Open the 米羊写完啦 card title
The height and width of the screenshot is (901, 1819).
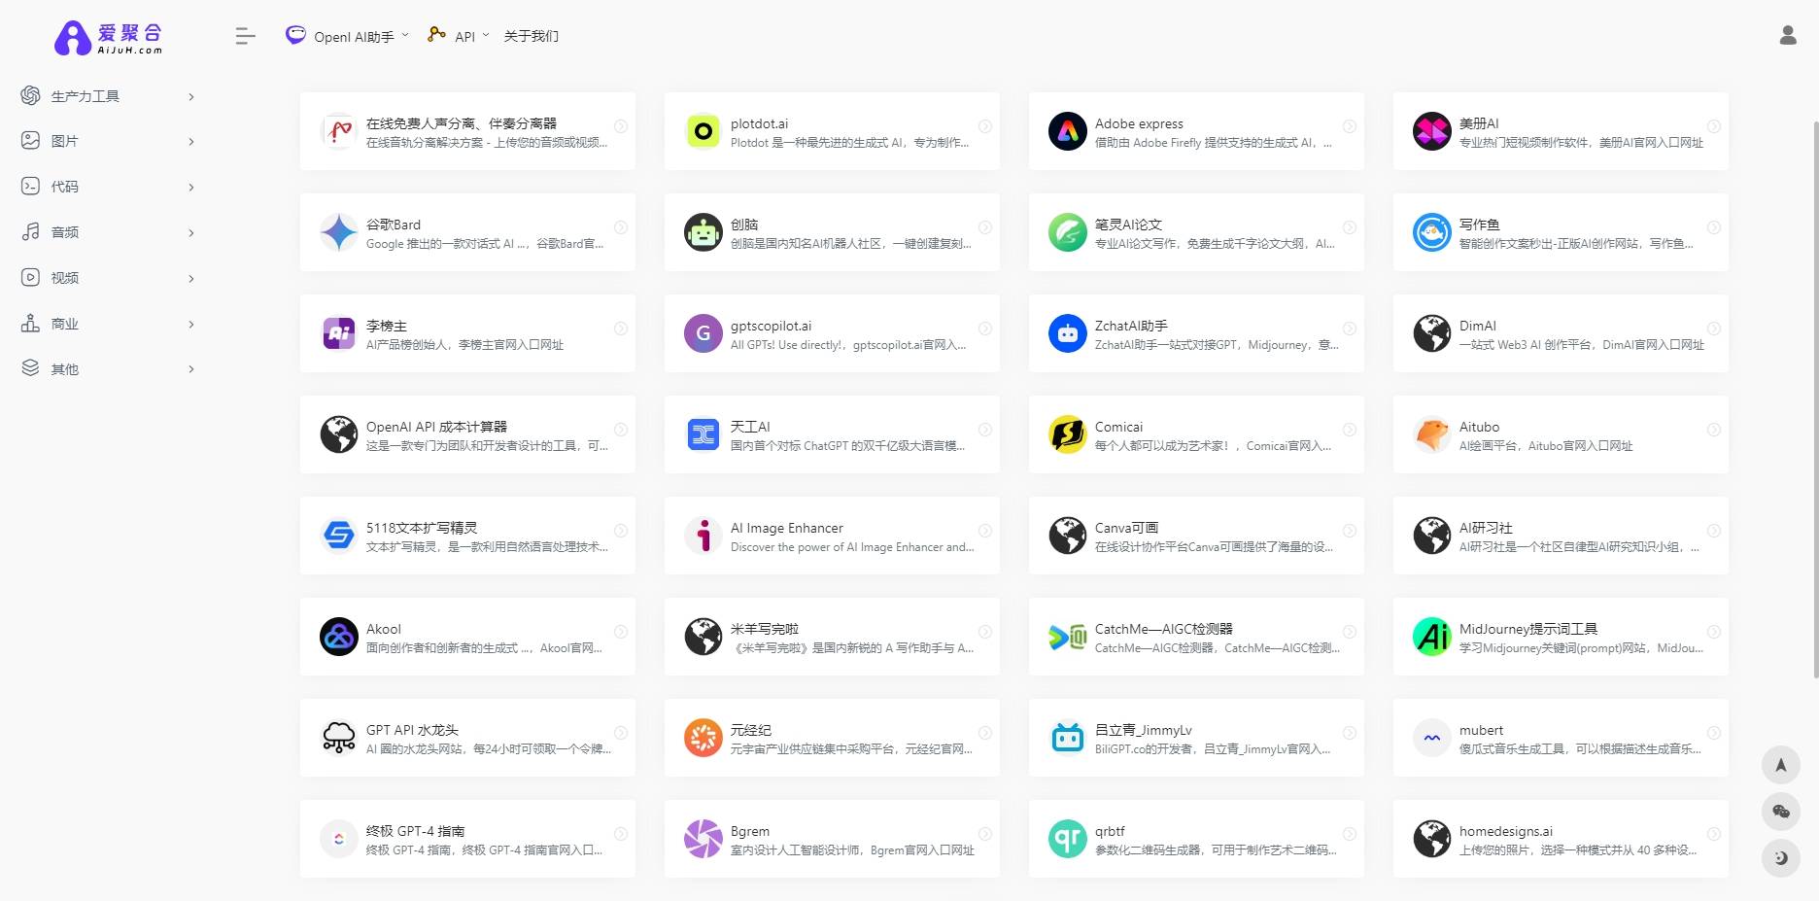click(x=765, y=629)
